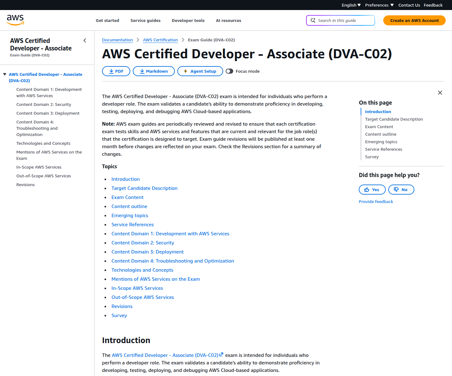Screen dimensions: 452x376
Task: Open external AWS Certified Developer link in Introduction
Action: (x=168, y=355)
